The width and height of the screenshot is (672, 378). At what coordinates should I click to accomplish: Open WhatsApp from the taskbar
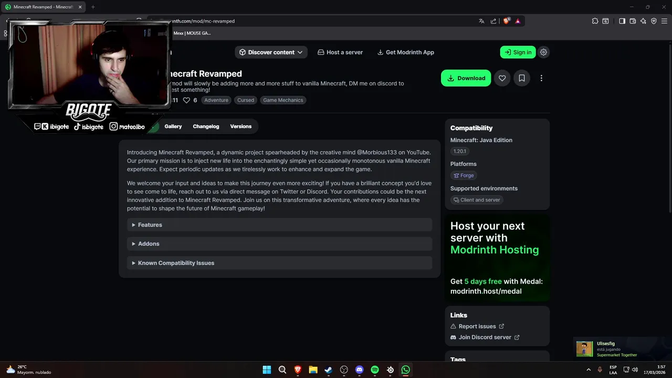point(406,370)
